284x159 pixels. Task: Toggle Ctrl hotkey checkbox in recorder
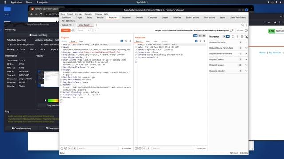click(21, 49)
